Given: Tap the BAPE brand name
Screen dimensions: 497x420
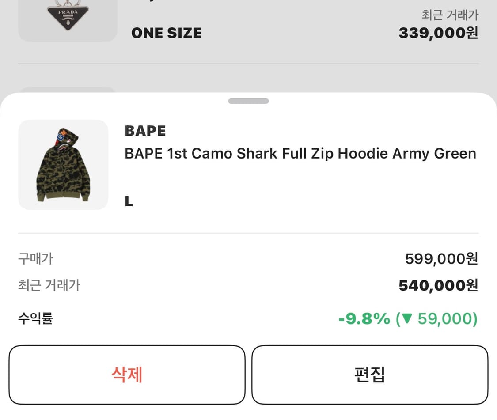Looking at the screenshot, I should (x=145, y=131).
